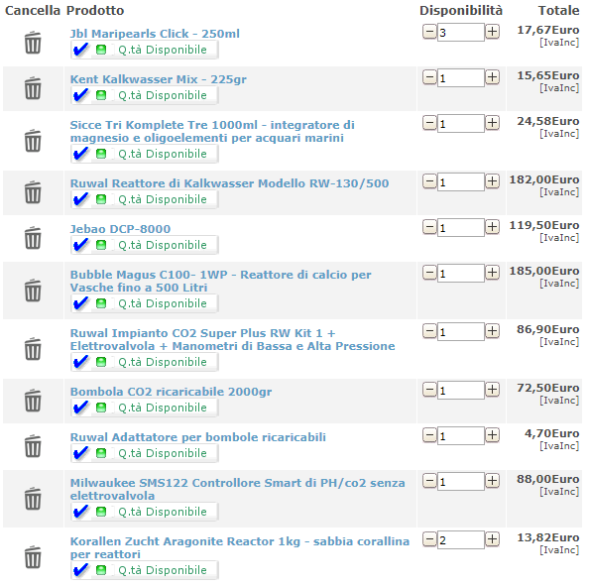This screenshot has width=589, height=586.
Task: View Korallen Zucht Aragonite Reactor 1kg product
Action: pos(240,547)
